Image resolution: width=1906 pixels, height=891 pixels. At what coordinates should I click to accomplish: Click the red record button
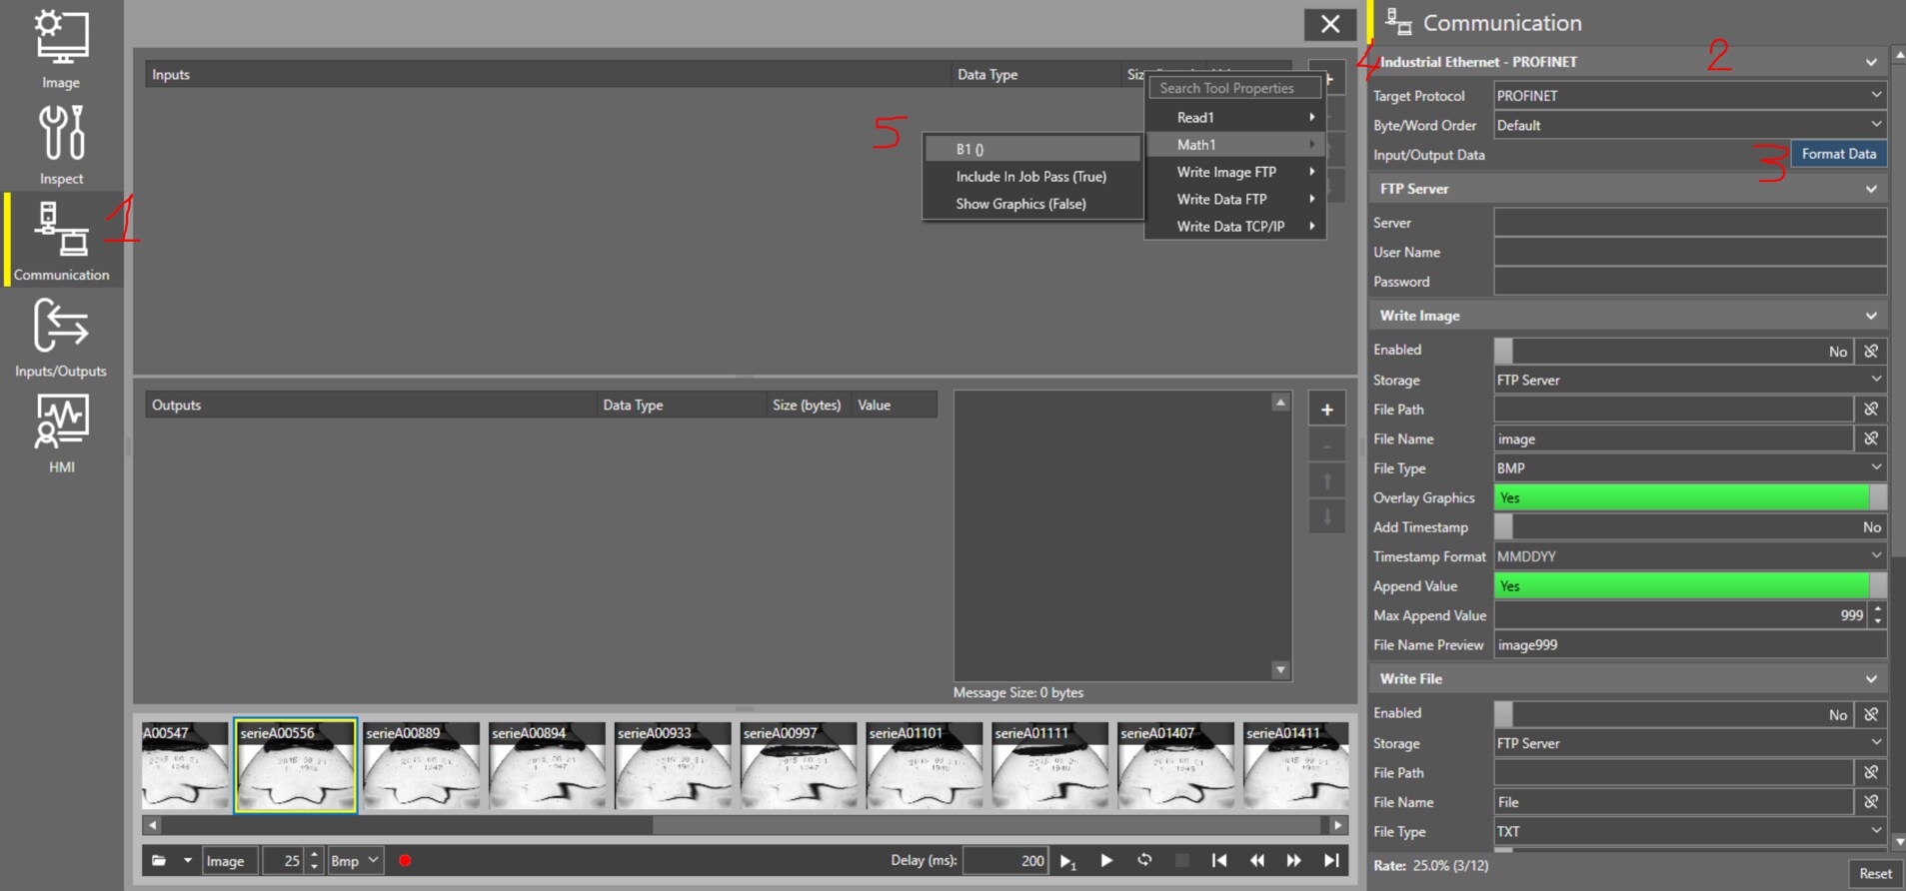[405, 860]
